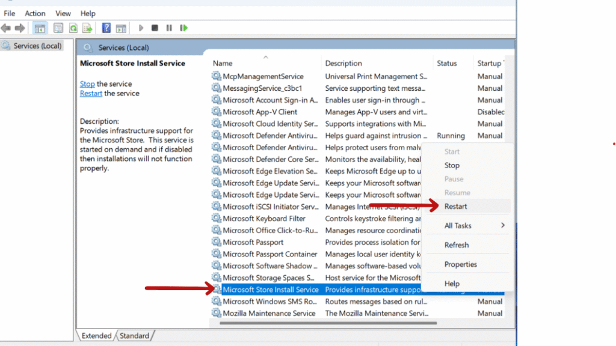This screenshot has width=616, height=346.
Task: Click gear icon beside MessagingService_c3bc1
Action: coord(216,88)
